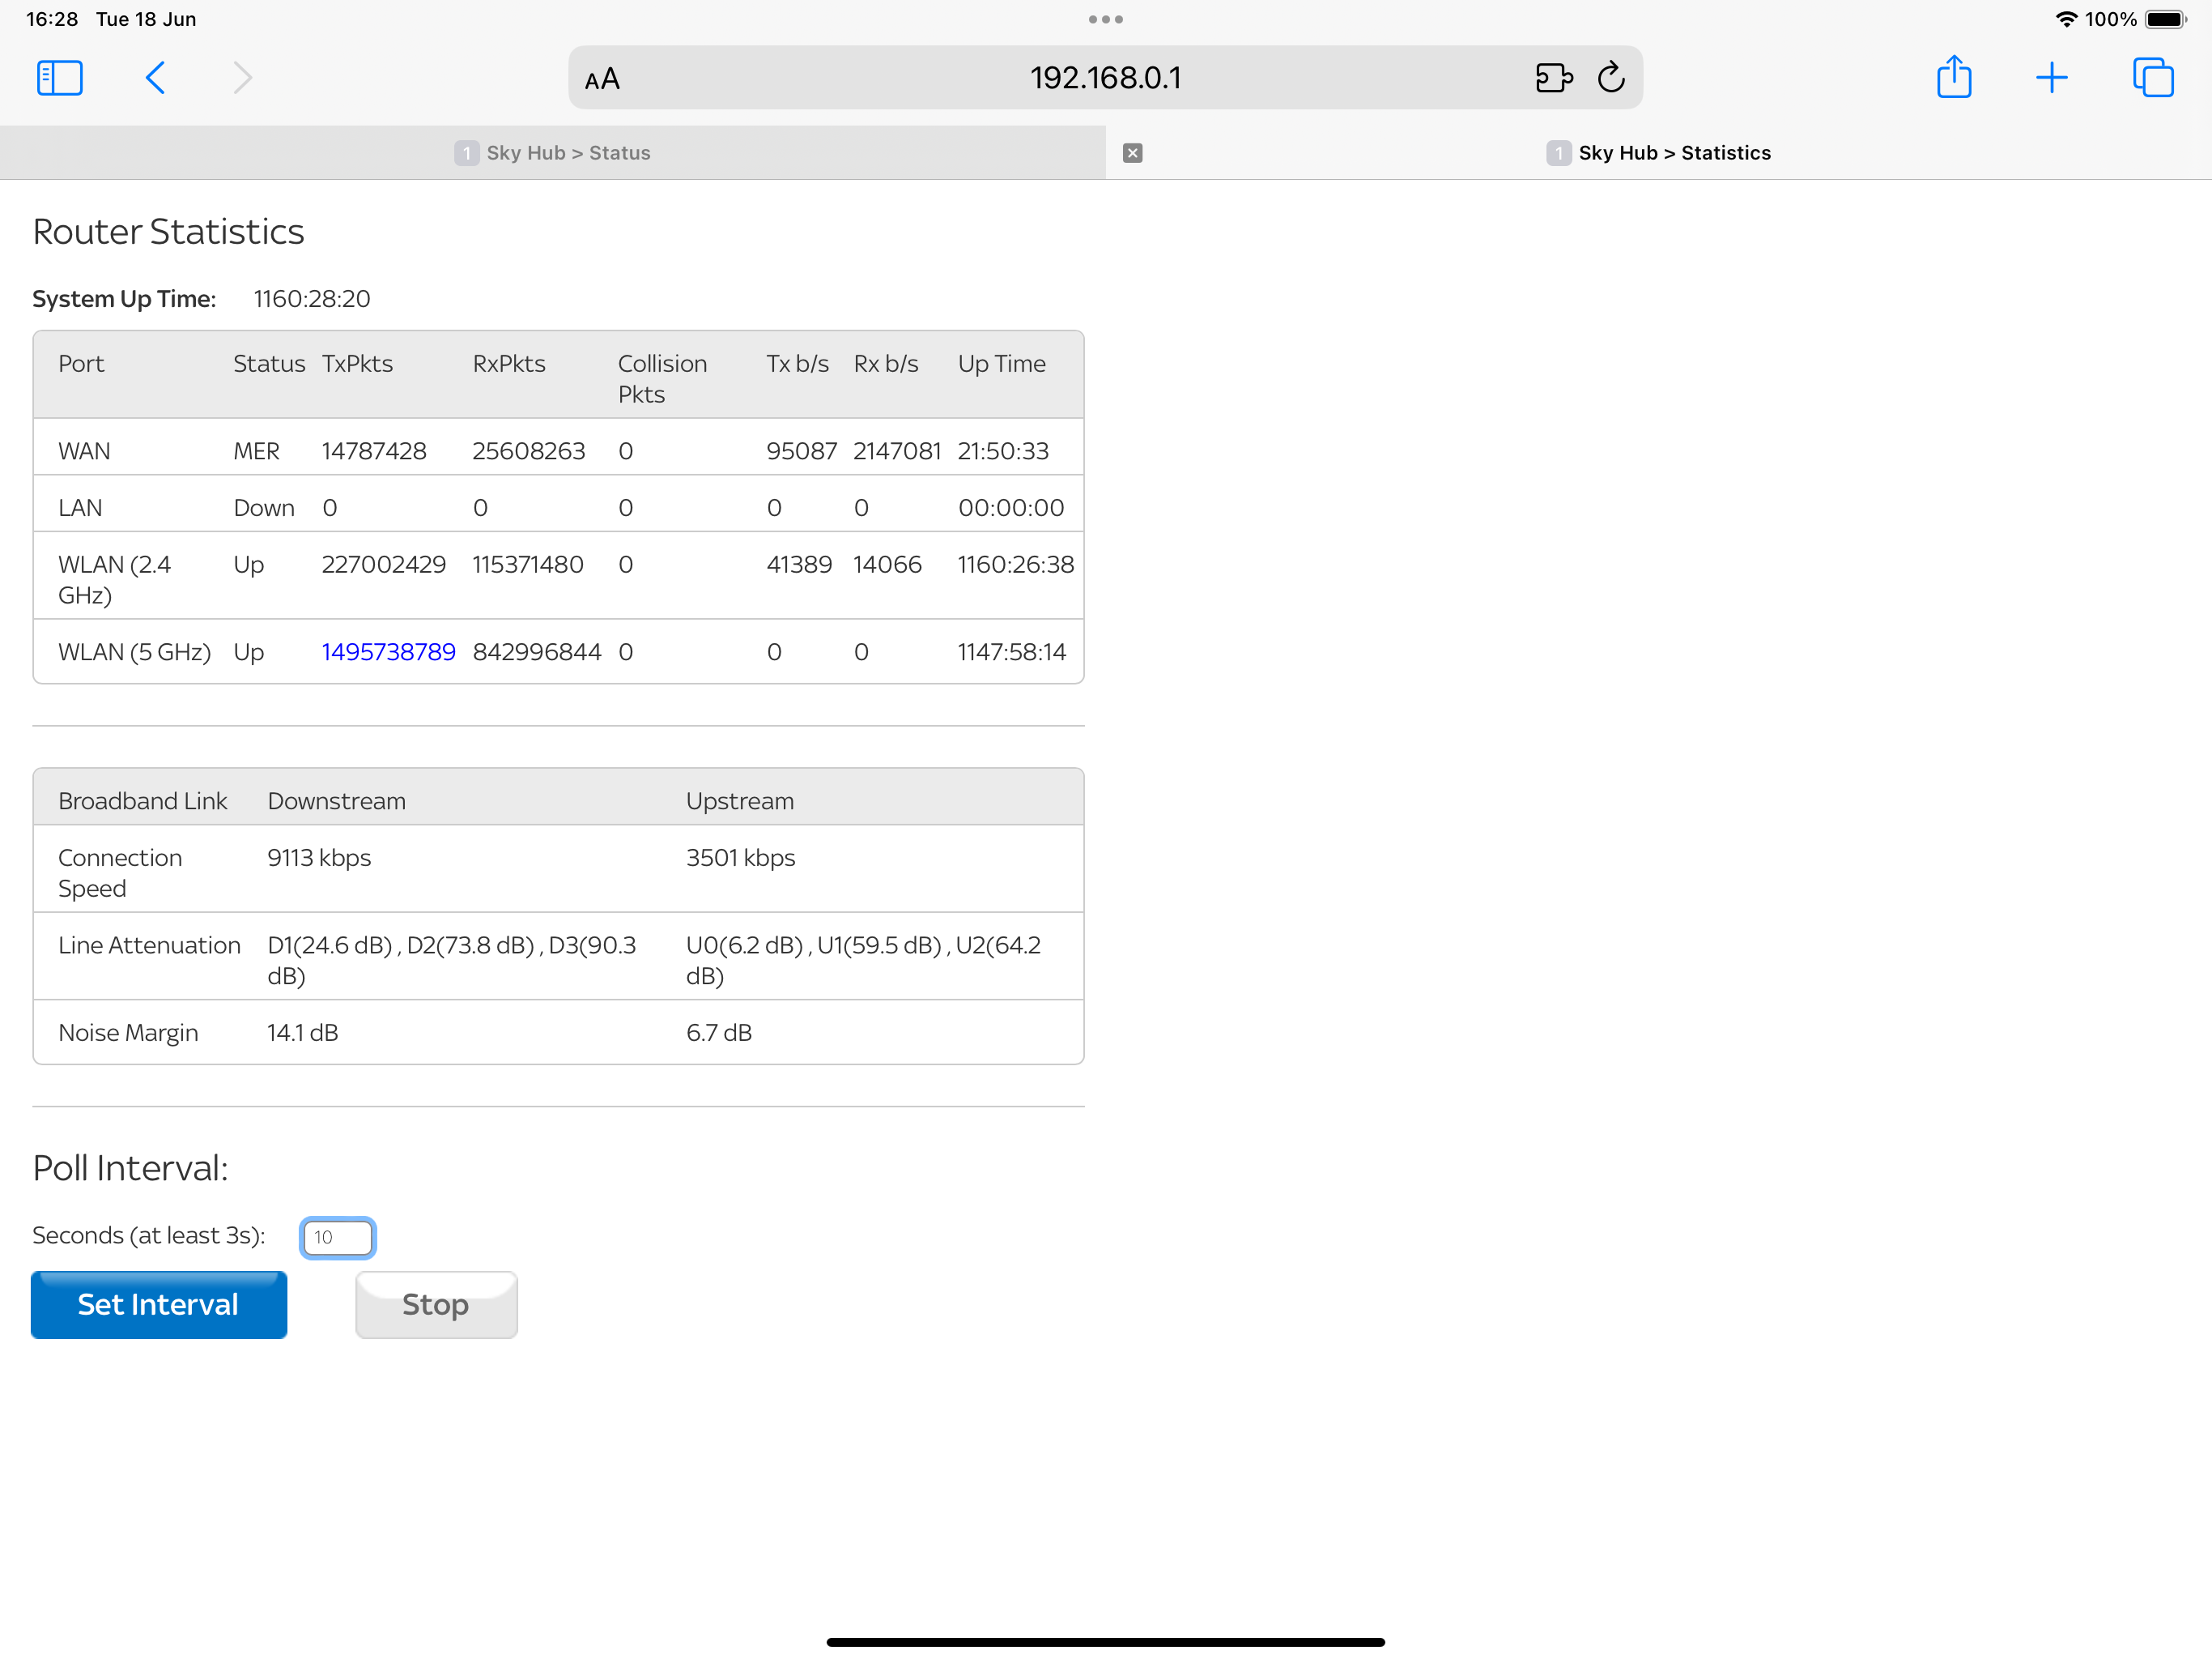Reload the router page
The image size is (2212, 1659).
1611,78
